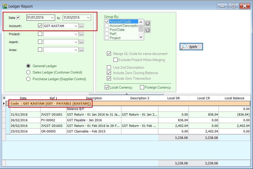This screenshot has height=169, width=253.
Task: Open the 31/03/2016 end date dropdown
Action: (88, 18)
